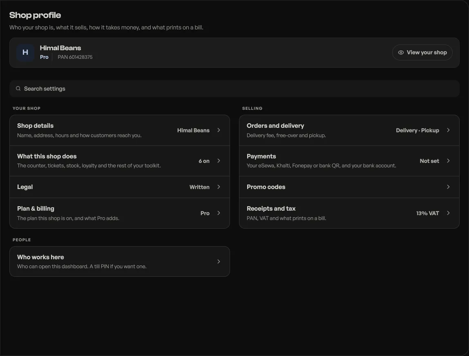
Task: Click chevron on Payments row
Action: [448, 160]
